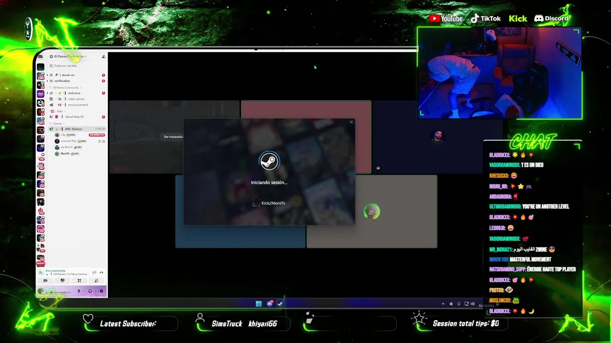Click the volume speaker tray icon

[x=473, y=304]
